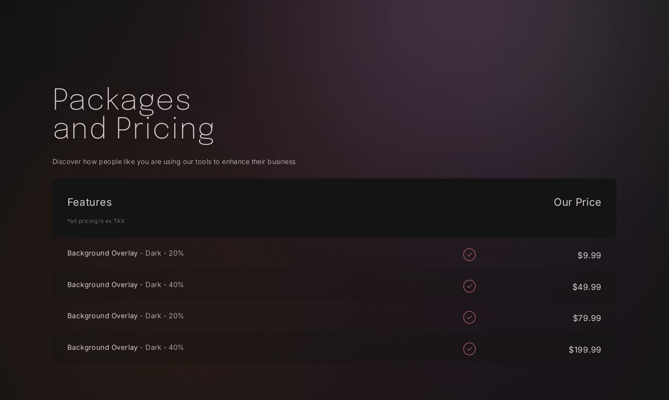Click the Our Price column header
This screenshot has width=669, height=400.
tap(577, 202)
